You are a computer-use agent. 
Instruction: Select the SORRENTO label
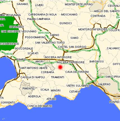pos(8,102)
